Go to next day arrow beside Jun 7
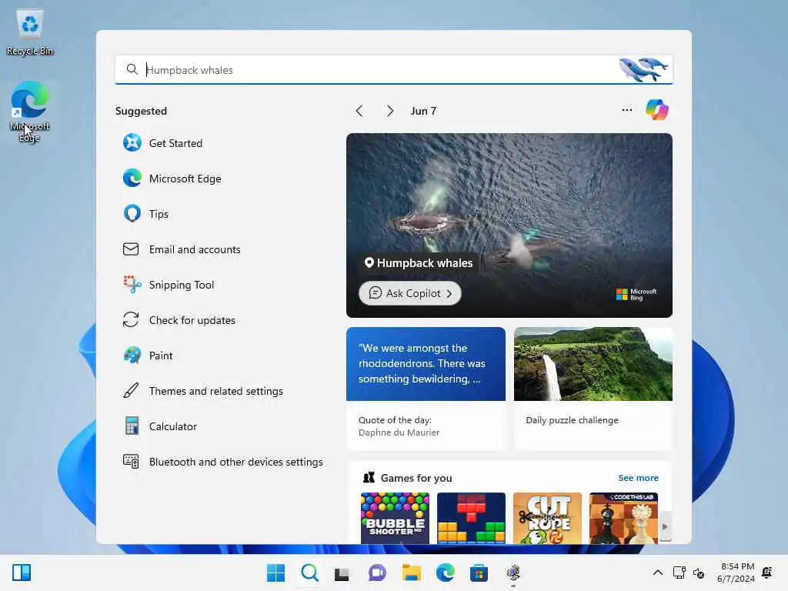Image resolution: width=788 pixels, height=591 pixels. click(390, 111)
